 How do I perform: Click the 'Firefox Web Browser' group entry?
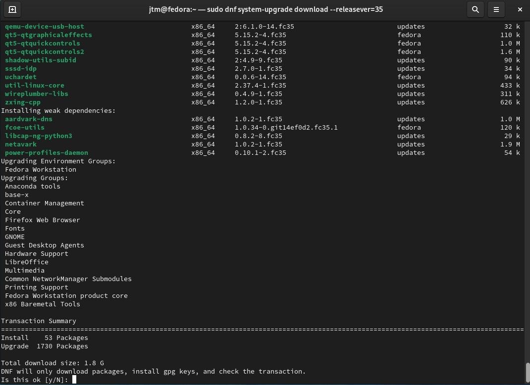[42, 220]
